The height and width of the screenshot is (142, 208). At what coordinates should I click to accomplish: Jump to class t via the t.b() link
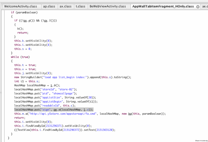click(x=51, y=85)
